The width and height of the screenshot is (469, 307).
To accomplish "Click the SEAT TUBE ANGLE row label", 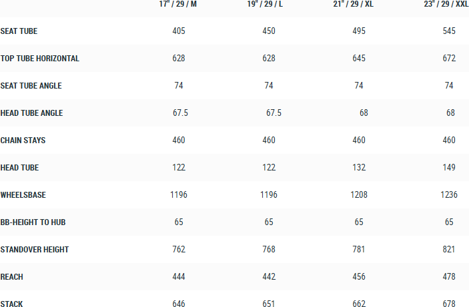I will 31,86.
